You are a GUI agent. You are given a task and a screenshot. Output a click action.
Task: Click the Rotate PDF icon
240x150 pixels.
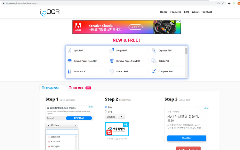pyautogui.click(x=154, y=61)
